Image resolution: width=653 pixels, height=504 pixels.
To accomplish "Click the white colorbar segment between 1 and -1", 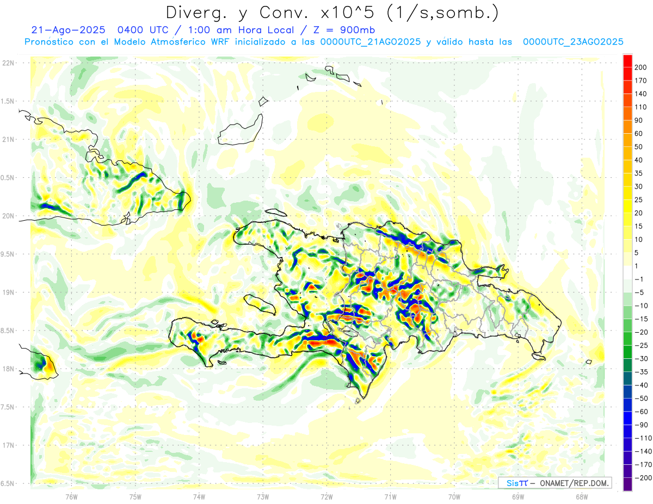I will tap(627, 273).
